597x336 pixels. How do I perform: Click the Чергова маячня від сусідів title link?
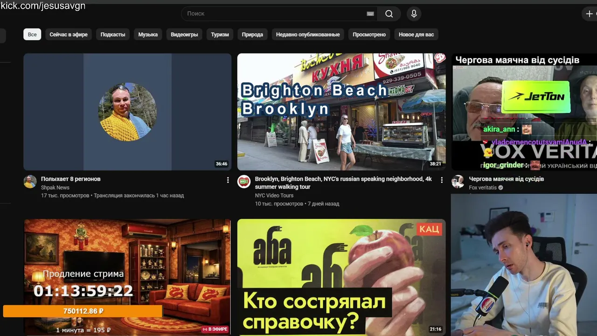507,179
